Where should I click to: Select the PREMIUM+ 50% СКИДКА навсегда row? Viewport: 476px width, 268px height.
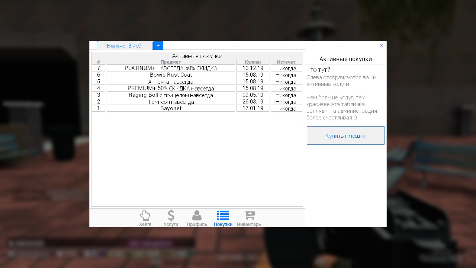coord(171,88)
